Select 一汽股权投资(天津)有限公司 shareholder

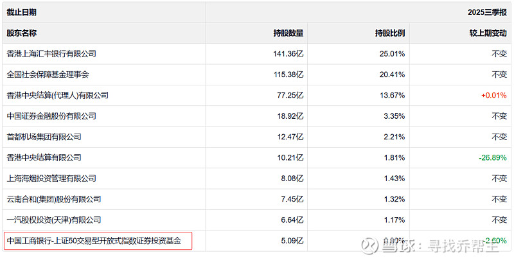pos(56,220)
